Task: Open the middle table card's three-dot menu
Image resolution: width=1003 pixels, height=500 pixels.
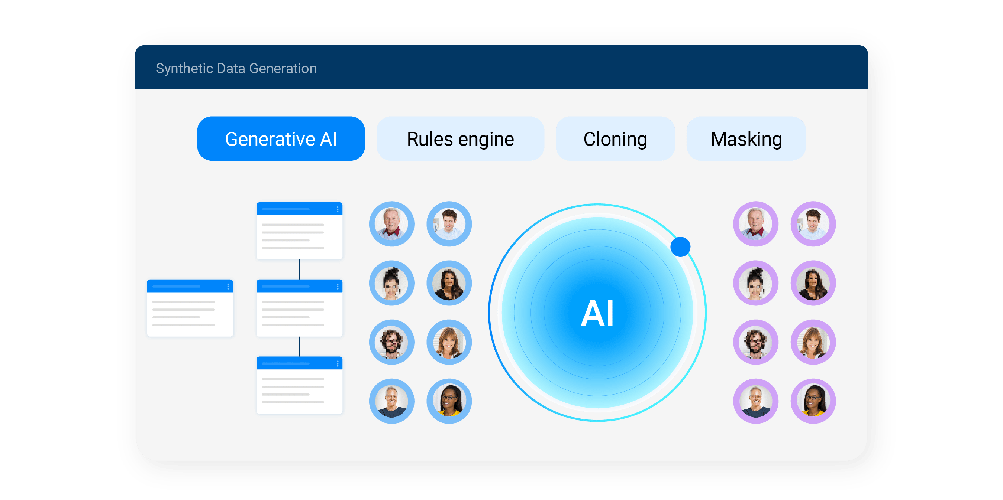Action: [x=337, y=287]
